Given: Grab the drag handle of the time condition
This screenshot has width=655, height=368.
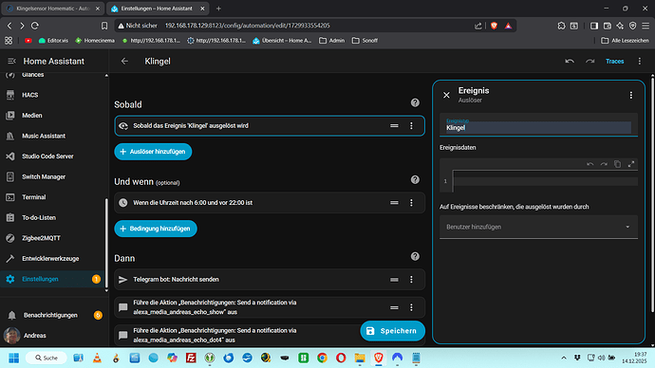Looking at the screenshot, I should point(394,203).
